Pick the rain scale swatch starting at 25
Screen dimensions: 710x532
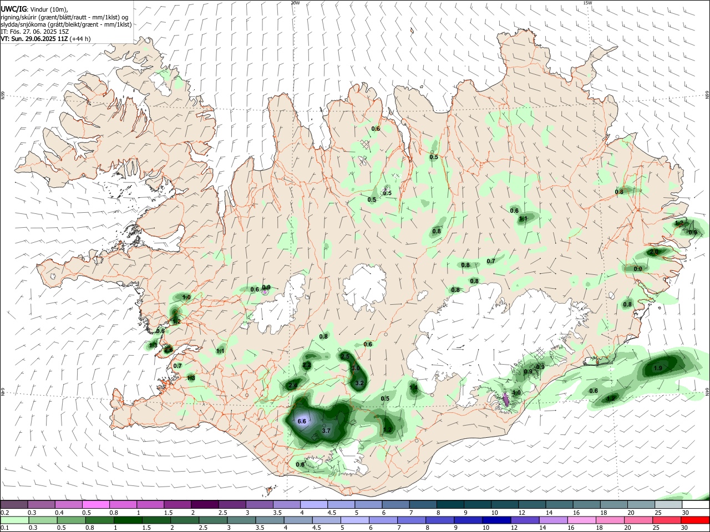point(667,520)
